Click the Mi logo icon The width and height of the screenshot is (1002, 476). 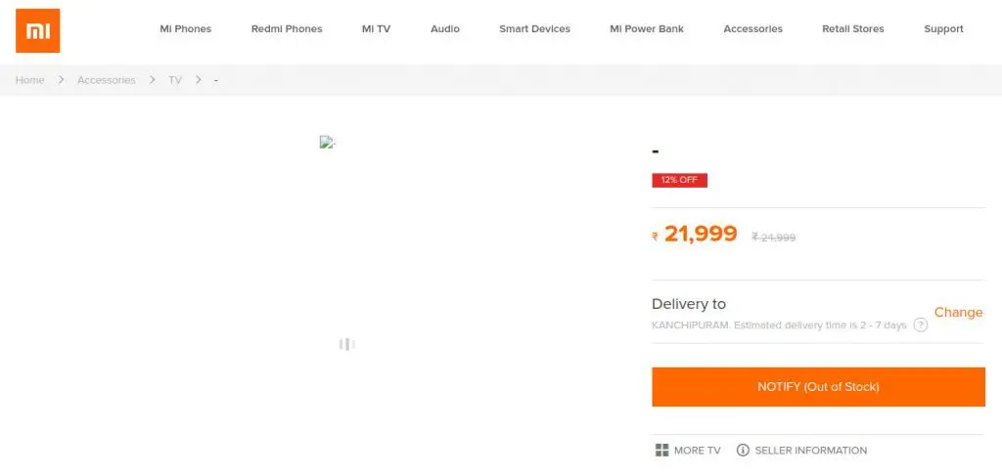coord(37,30)
